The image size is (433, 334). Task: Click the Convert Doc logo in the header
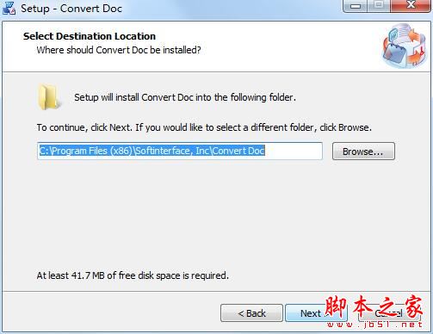405,46
